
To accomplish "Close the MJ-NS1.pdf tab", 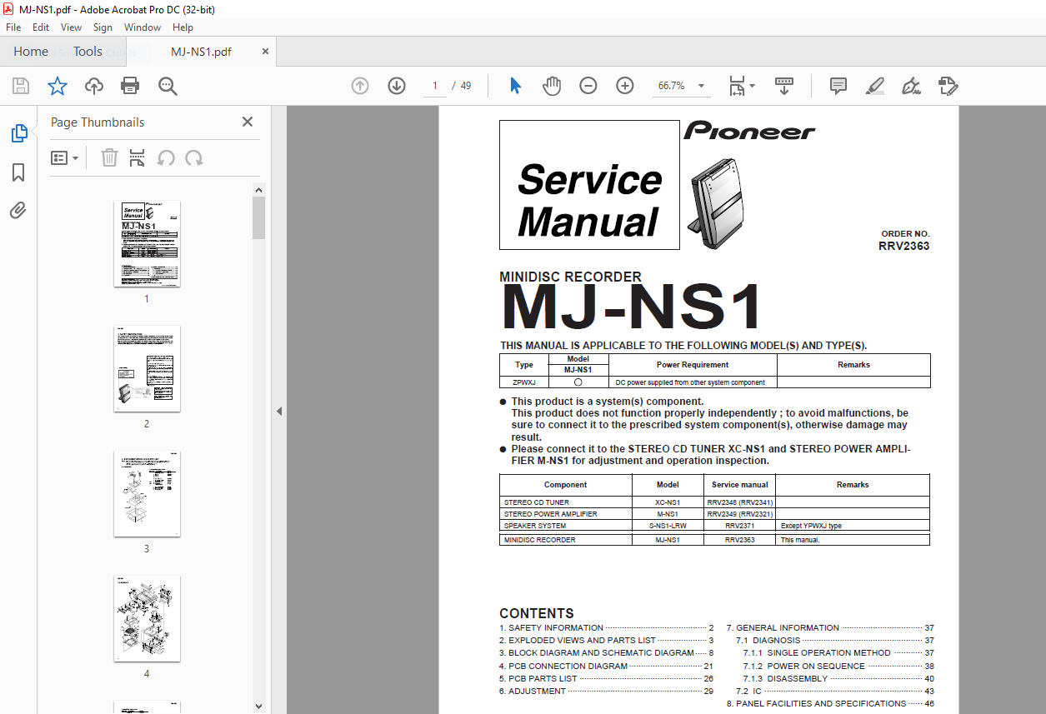I will pos(265,51).
